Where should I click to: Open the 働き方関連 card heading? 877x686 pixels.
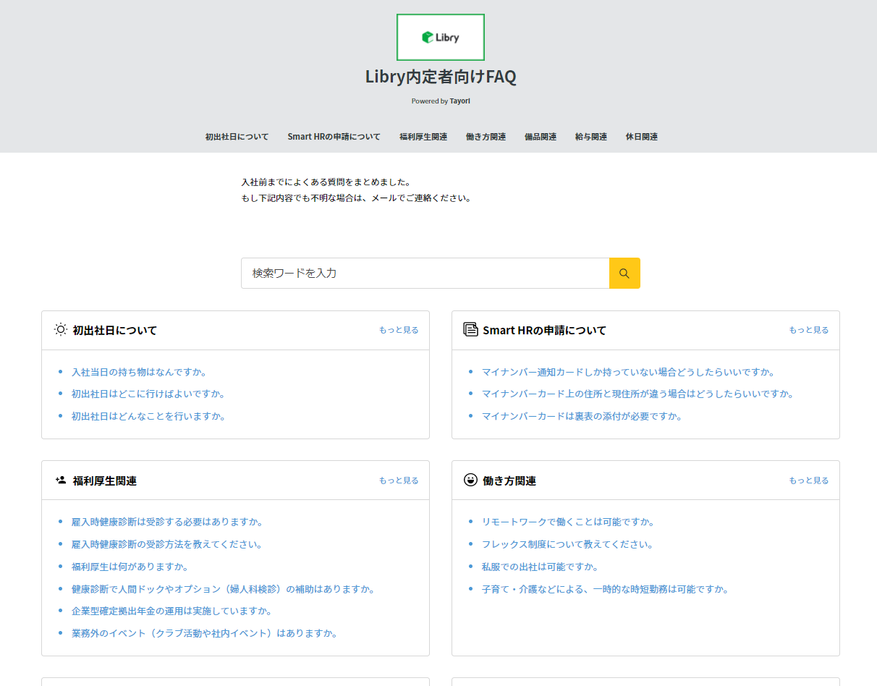[x=509, y=480]
